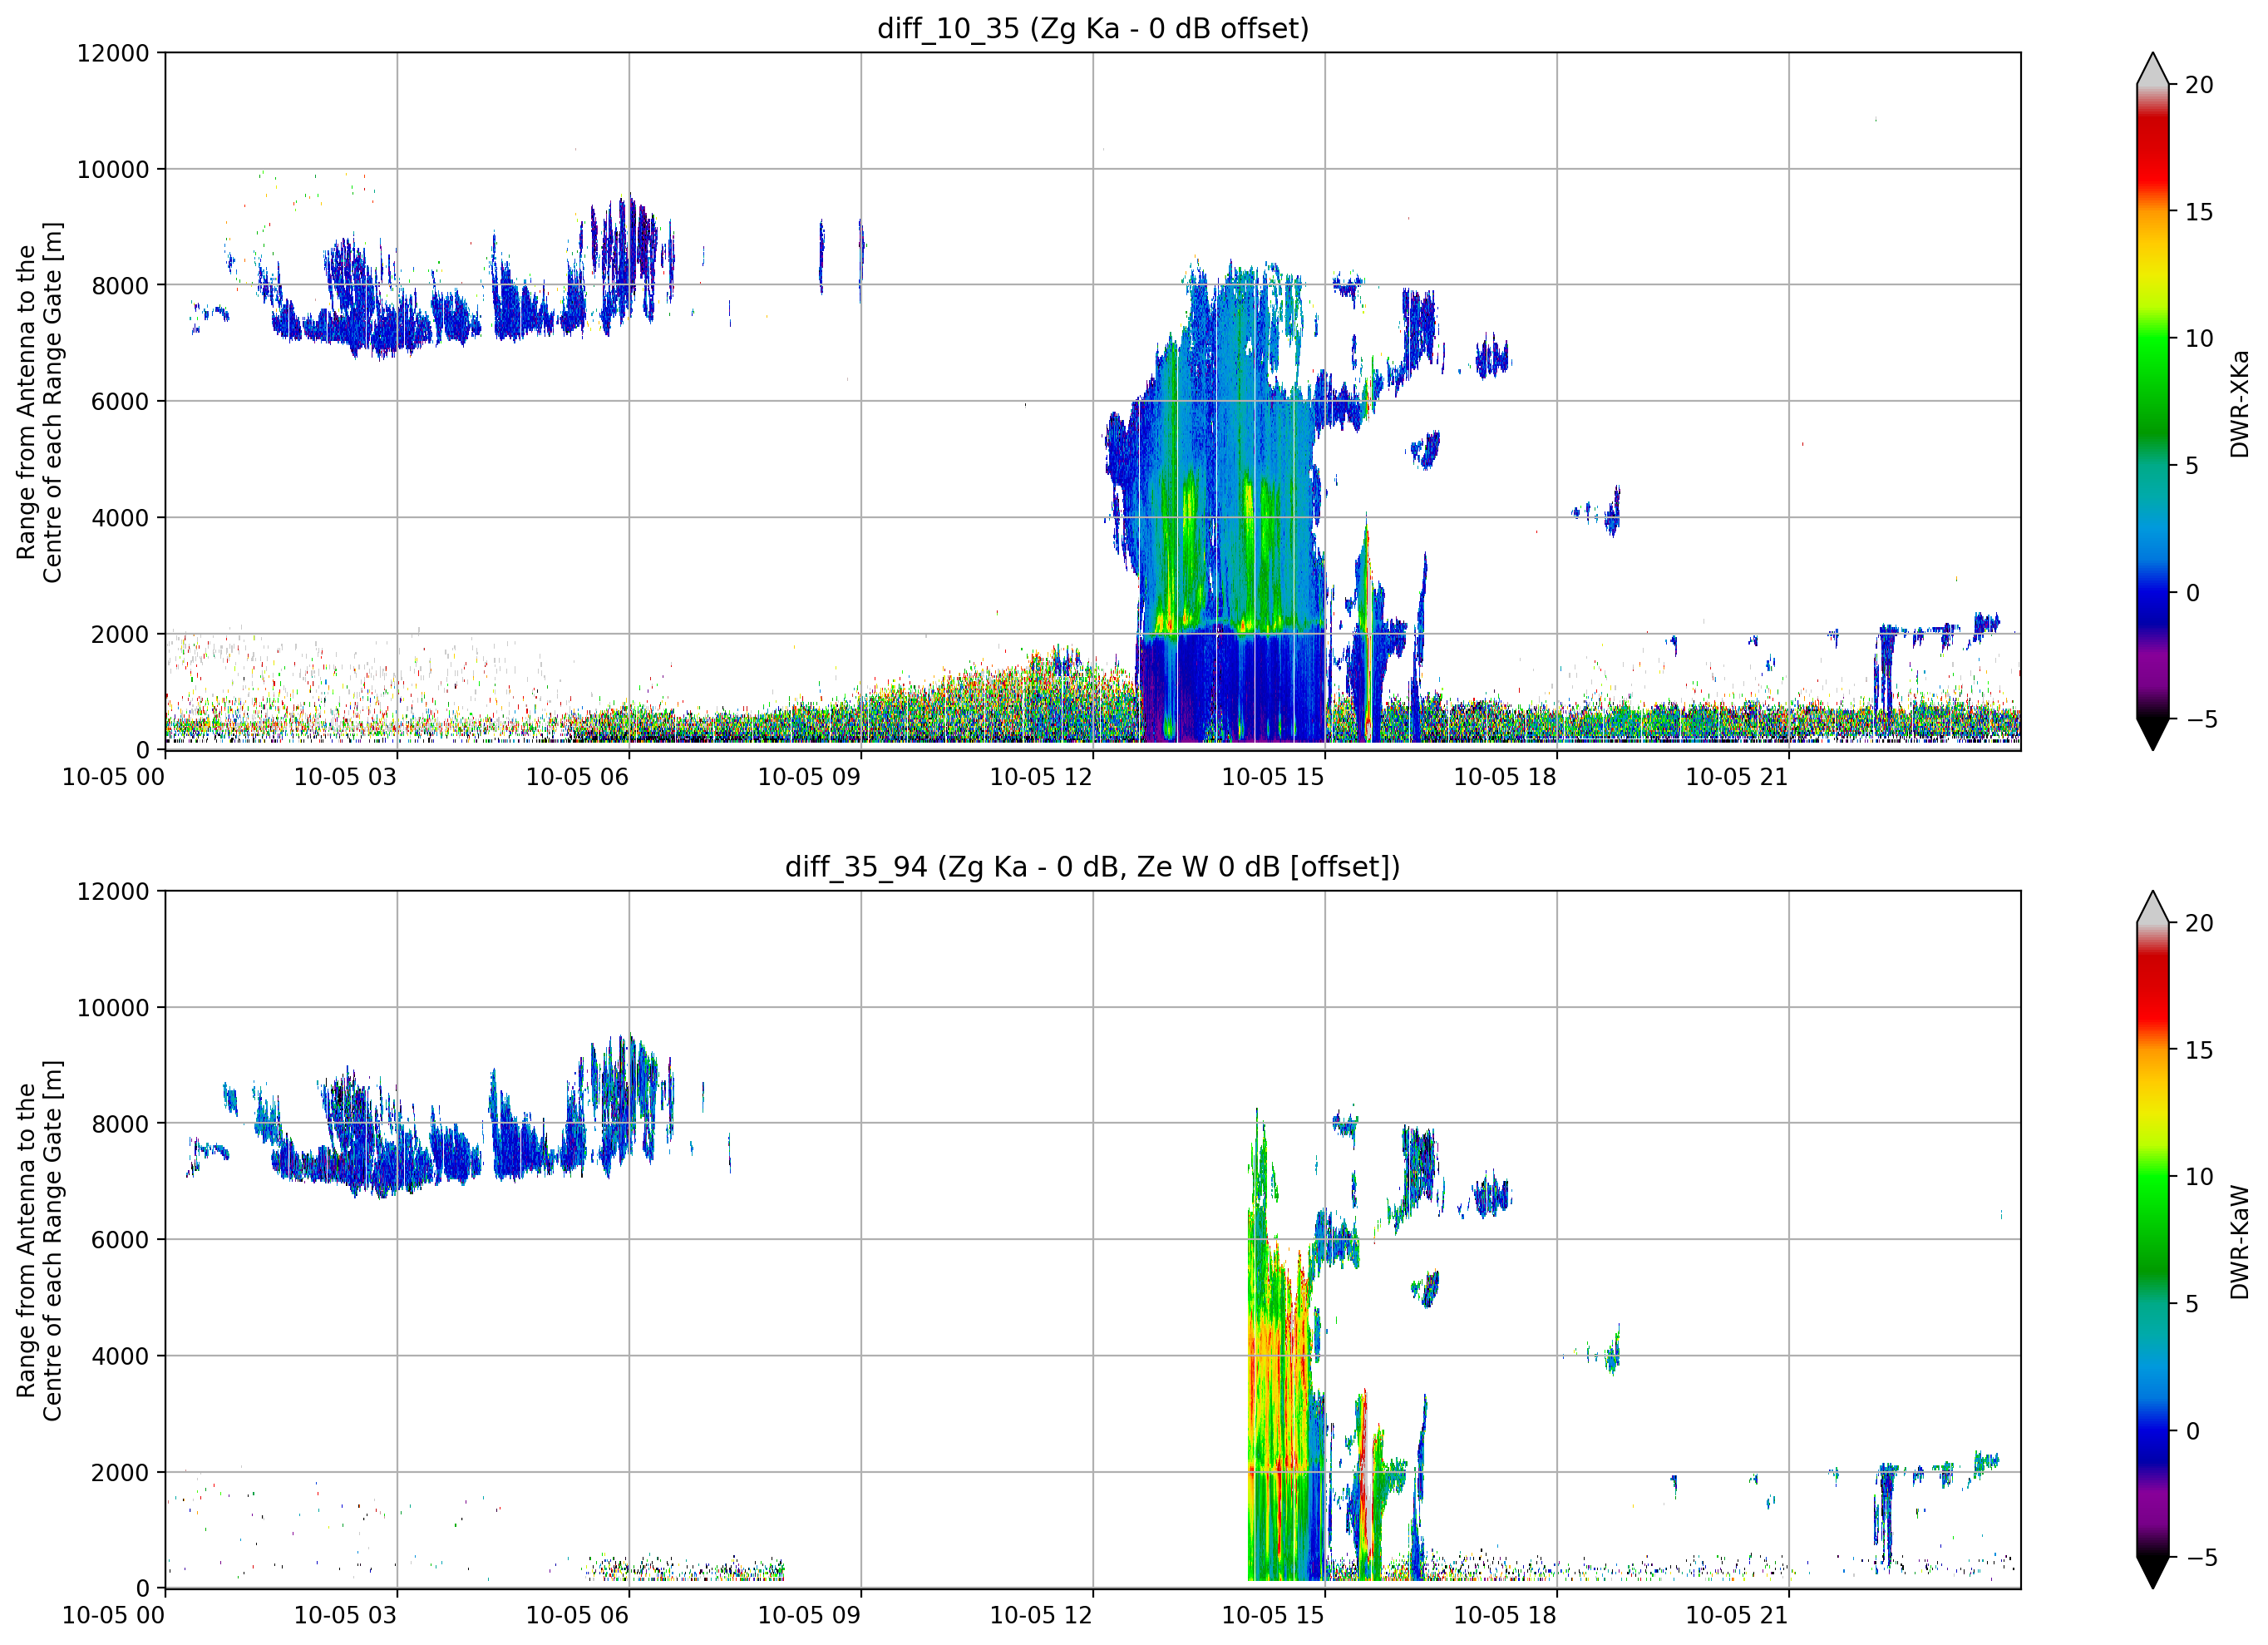Click the DWR-KaW colorbar label
Screen dimensions: 2268x1645
coord(2239,1242)
